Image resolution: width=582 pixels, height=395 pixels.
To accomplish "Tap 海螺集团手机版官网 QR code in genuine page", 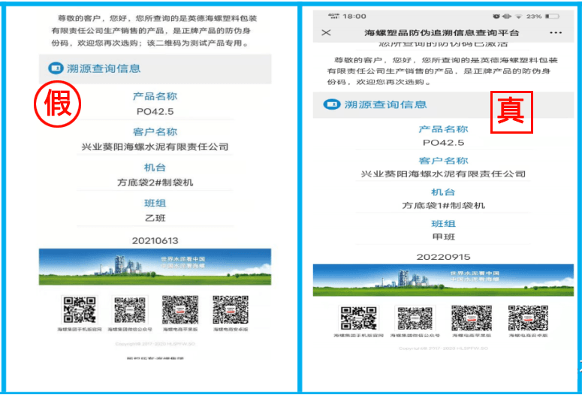I will coord(359,319).
